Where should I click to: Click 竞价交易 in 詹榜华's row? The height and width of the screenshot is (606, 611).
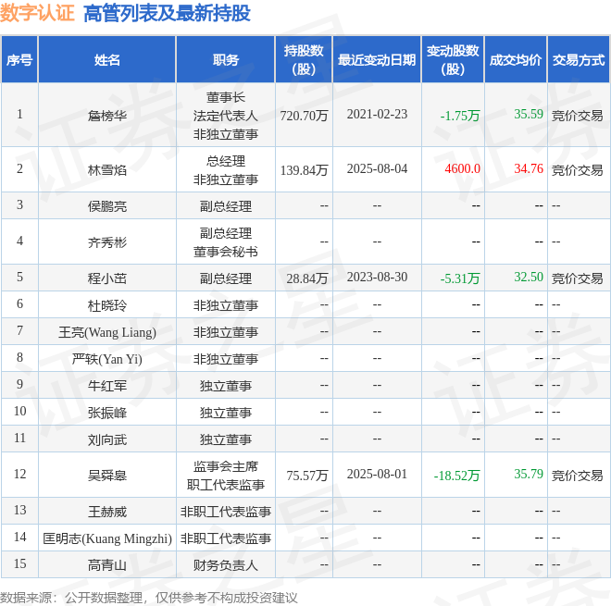(577, 116)
